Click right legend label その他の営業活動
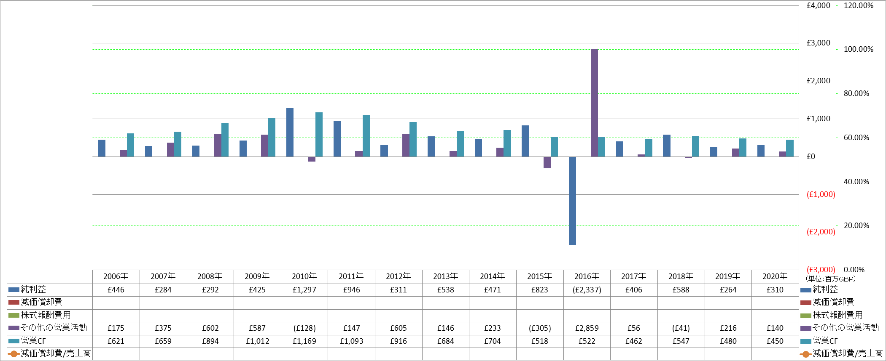Image resolution: width=886 pixels, height=361 pixels. pyautogui.click(x=846, y=328)
